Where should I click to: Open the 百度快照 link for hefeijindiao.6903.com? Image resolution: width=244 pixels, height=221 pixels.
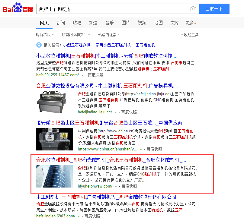(x=92, y=216)
